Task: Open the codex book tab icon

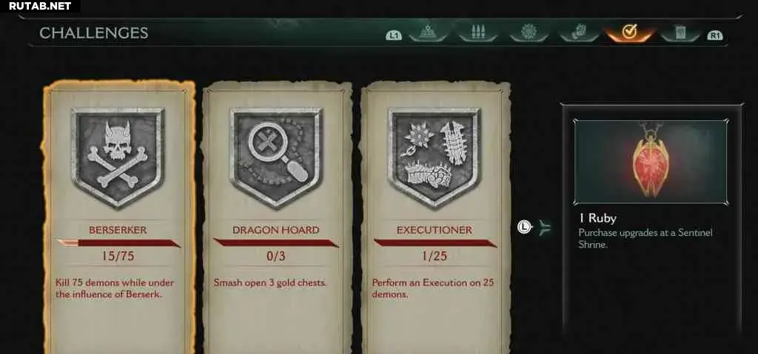Action: [x=680, y=33]
